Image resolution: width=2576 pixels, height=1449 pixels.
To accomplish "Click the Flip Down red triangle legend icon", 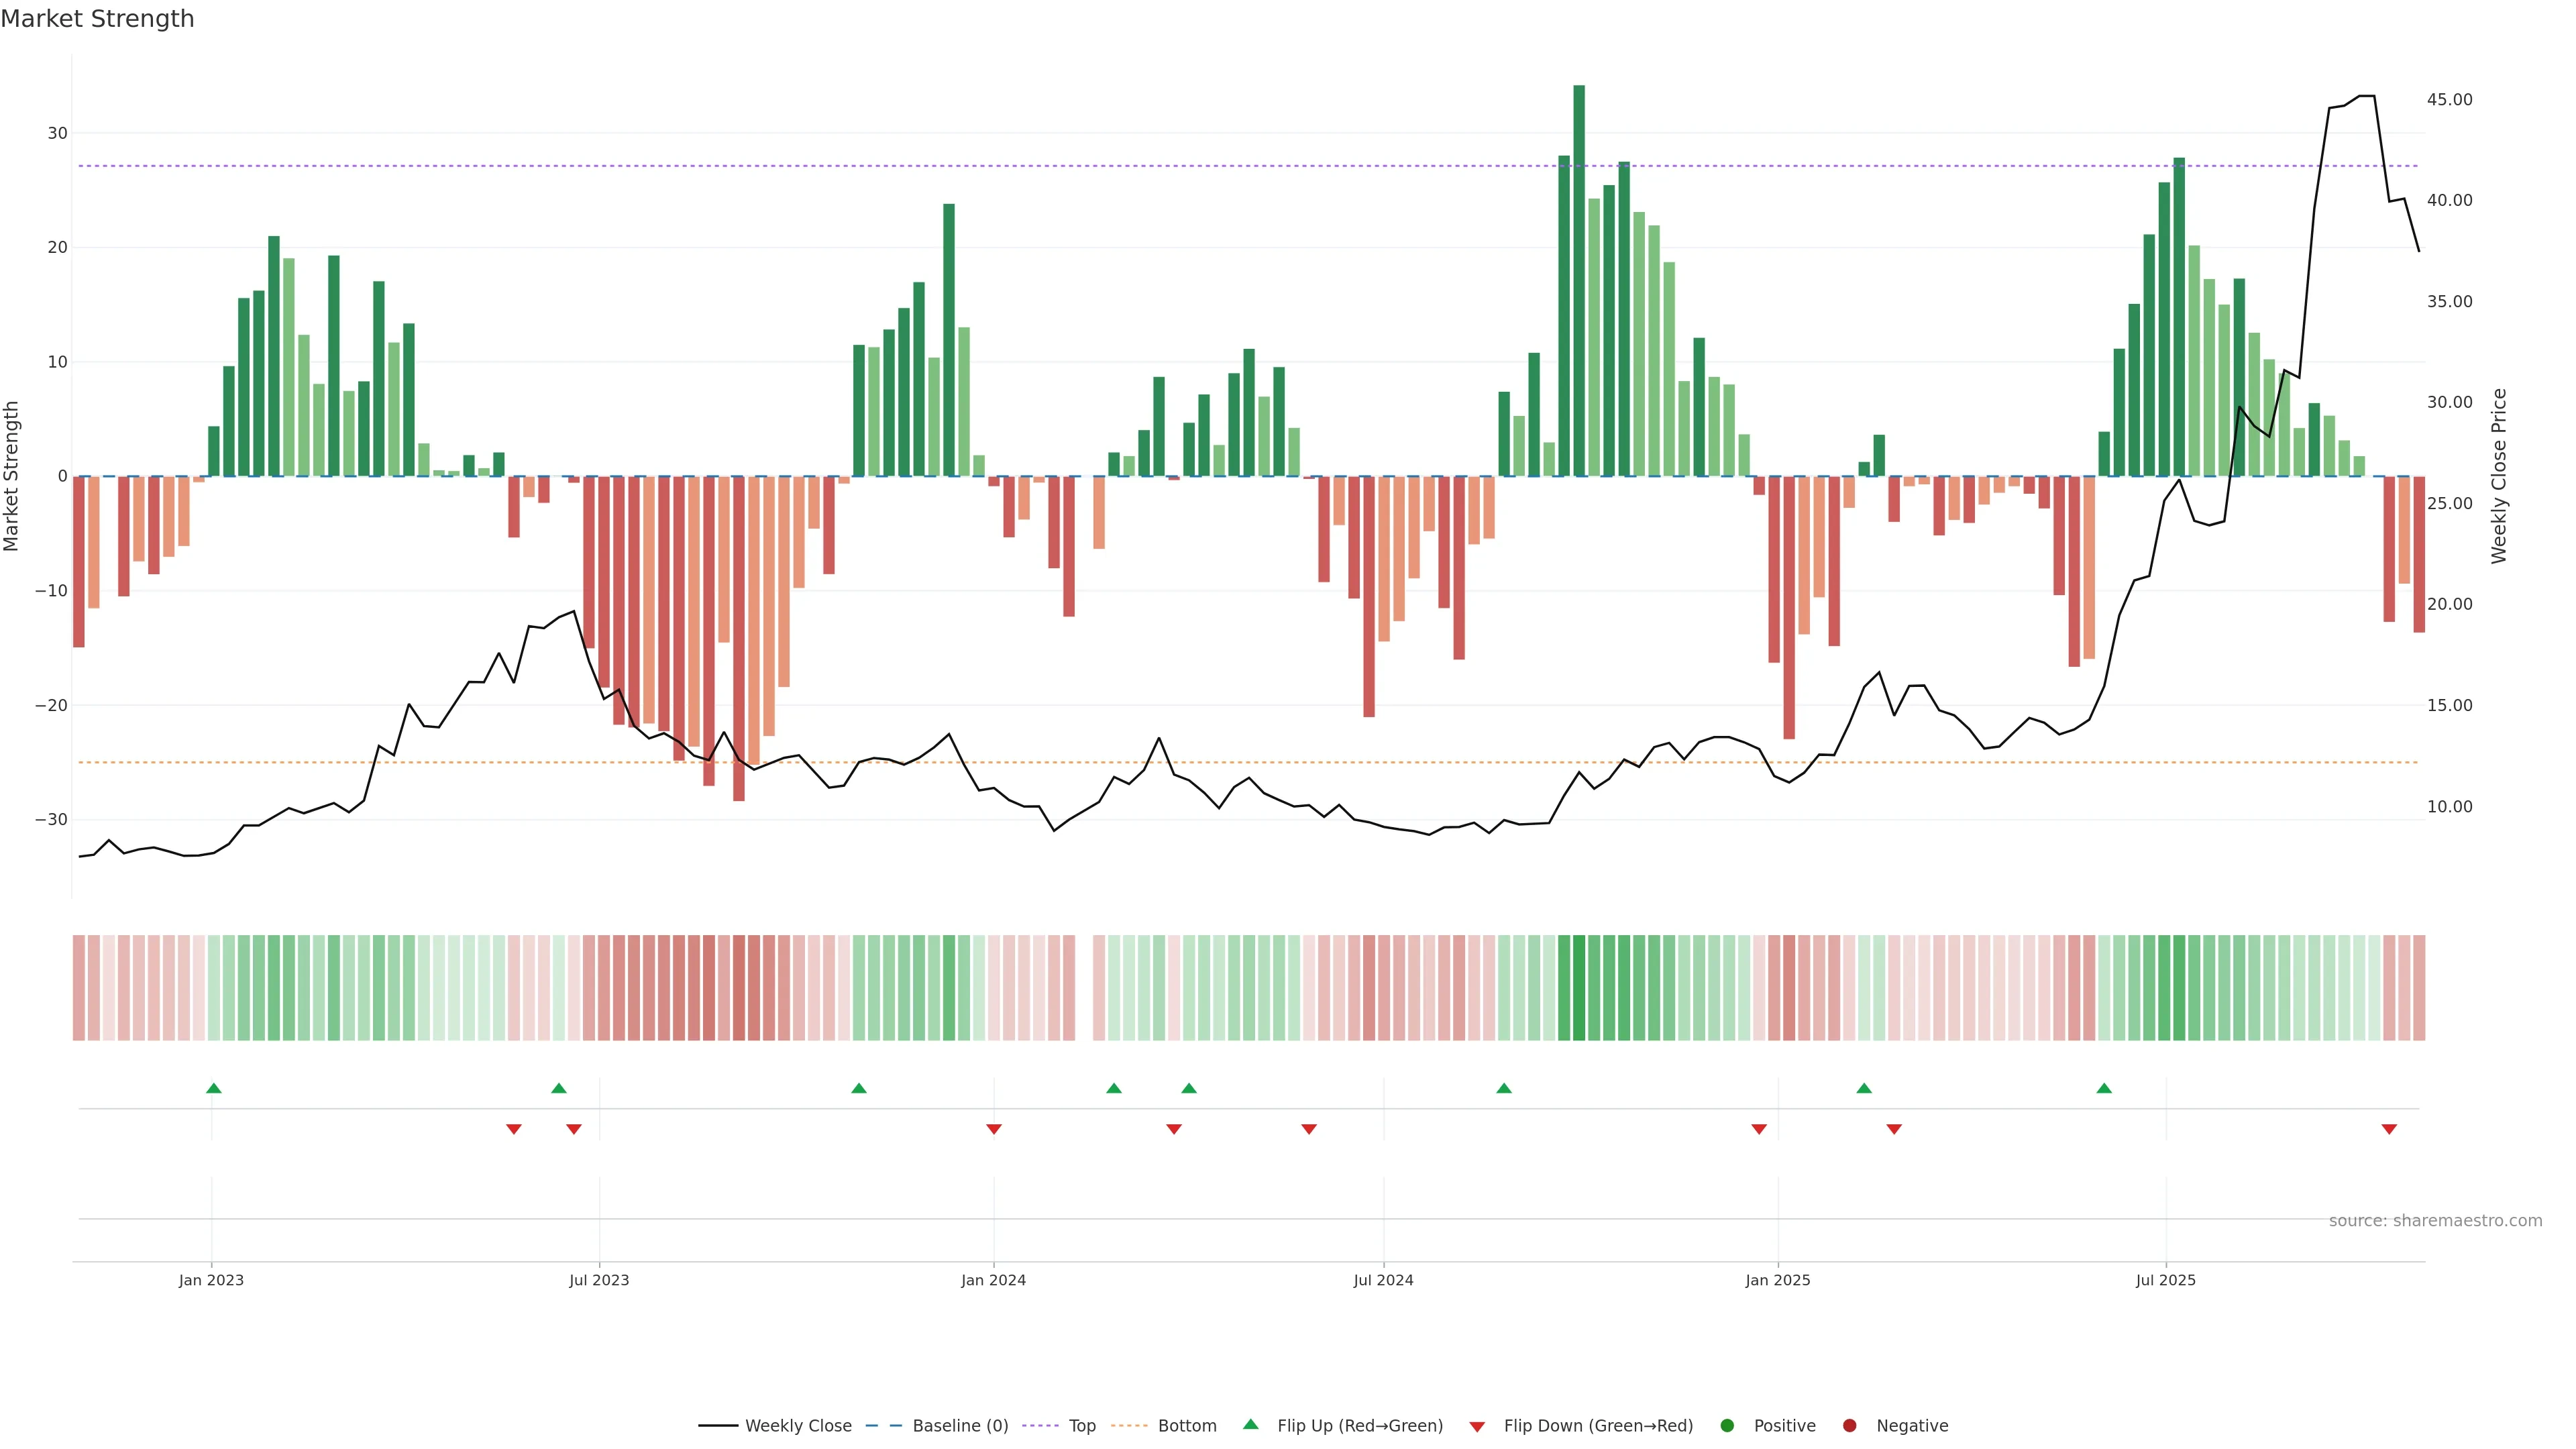I will 1477,1427.
